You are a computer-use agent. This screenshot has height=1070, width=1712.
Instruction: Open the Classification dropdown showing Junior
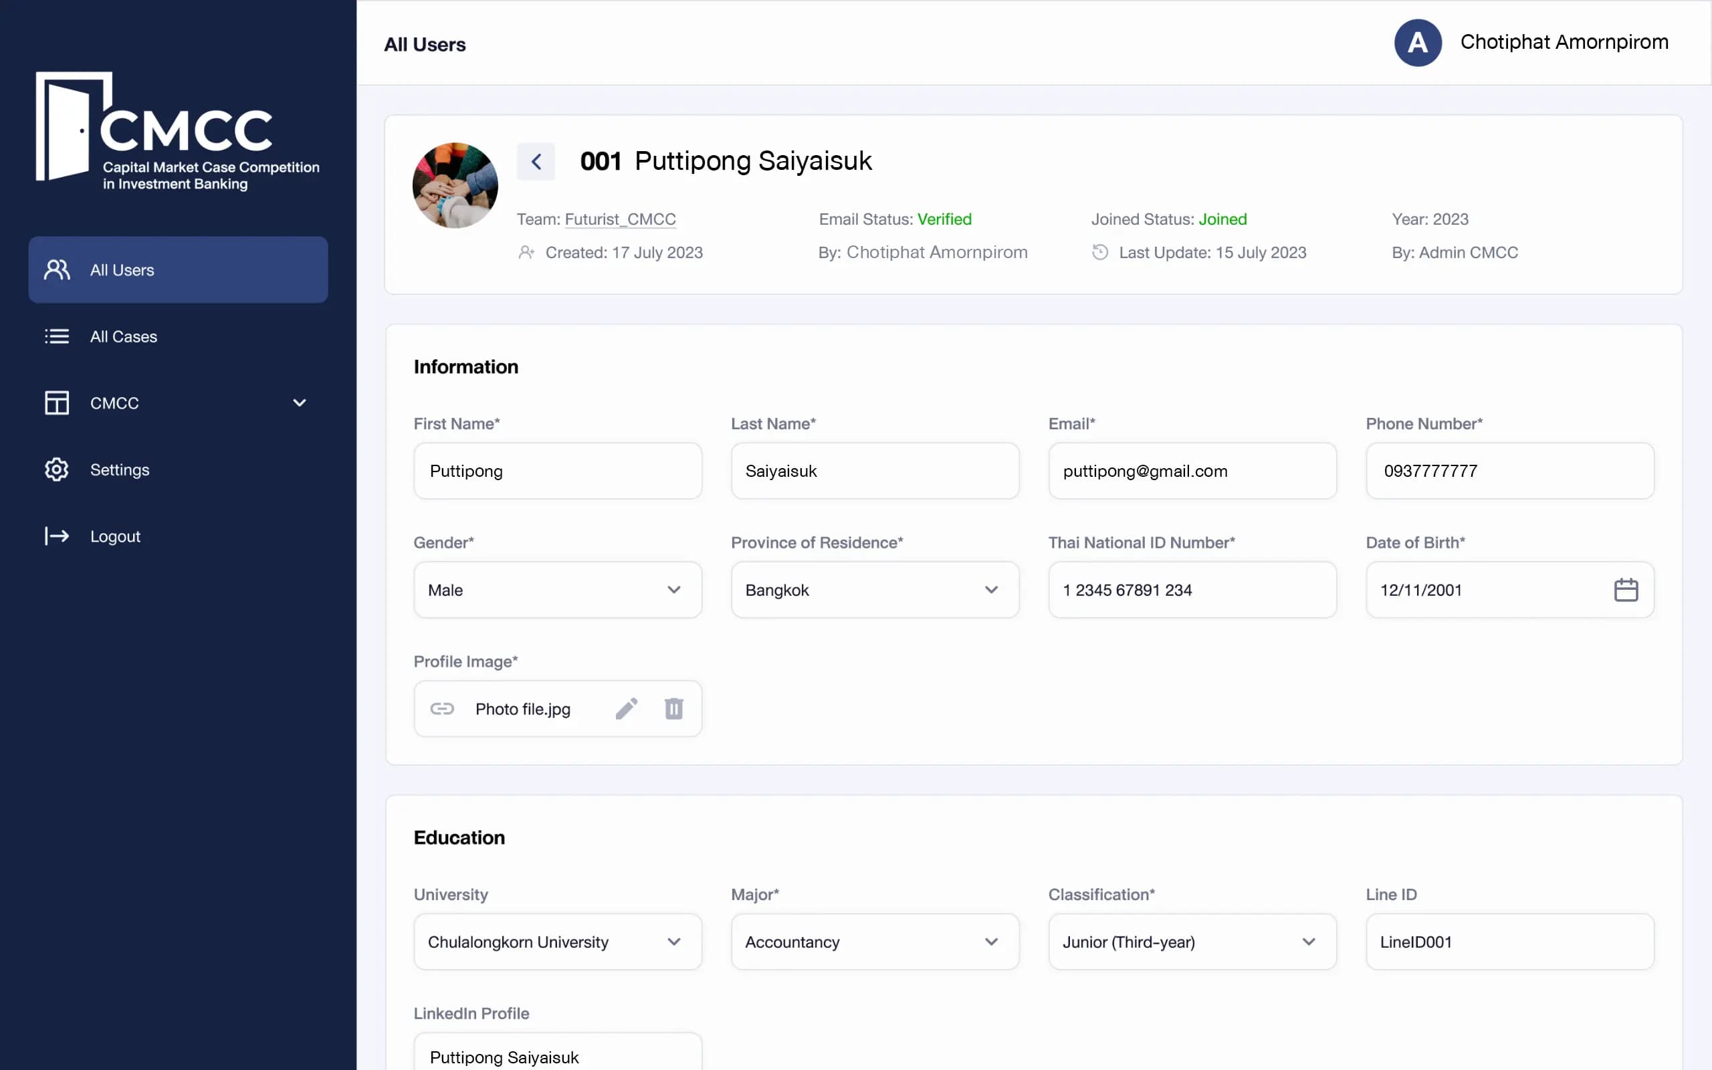pos(1192,941)
